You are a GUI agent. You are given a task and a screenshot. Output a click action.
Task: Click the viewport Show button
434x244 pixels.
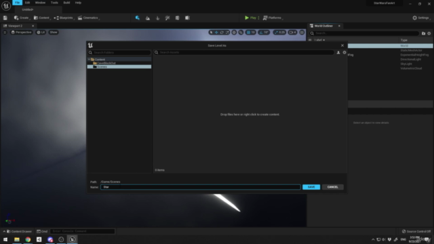pos(54,33)
